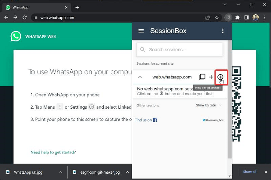Create a new temporary session with plus icon

point(211,77)
